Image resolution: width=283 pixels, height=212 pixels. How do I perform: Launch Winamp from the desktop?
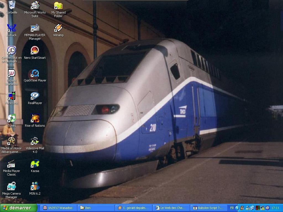pyautogui.click(x=58, y=28)
